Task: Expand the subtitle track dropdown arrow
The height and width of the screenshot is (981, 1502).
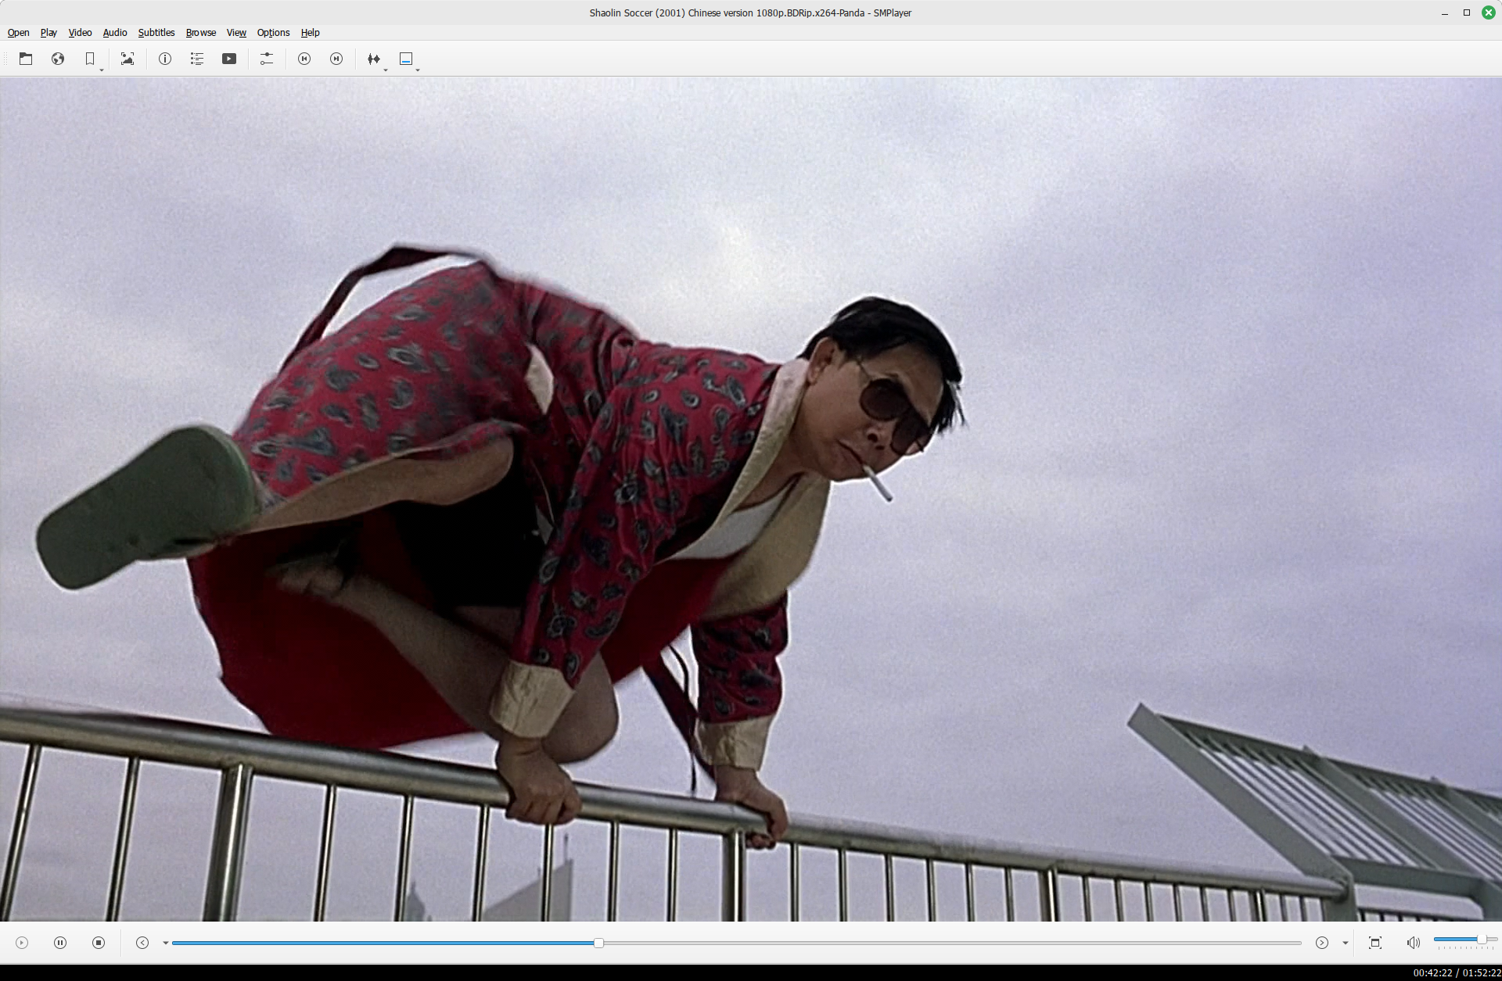Action: 418,70
